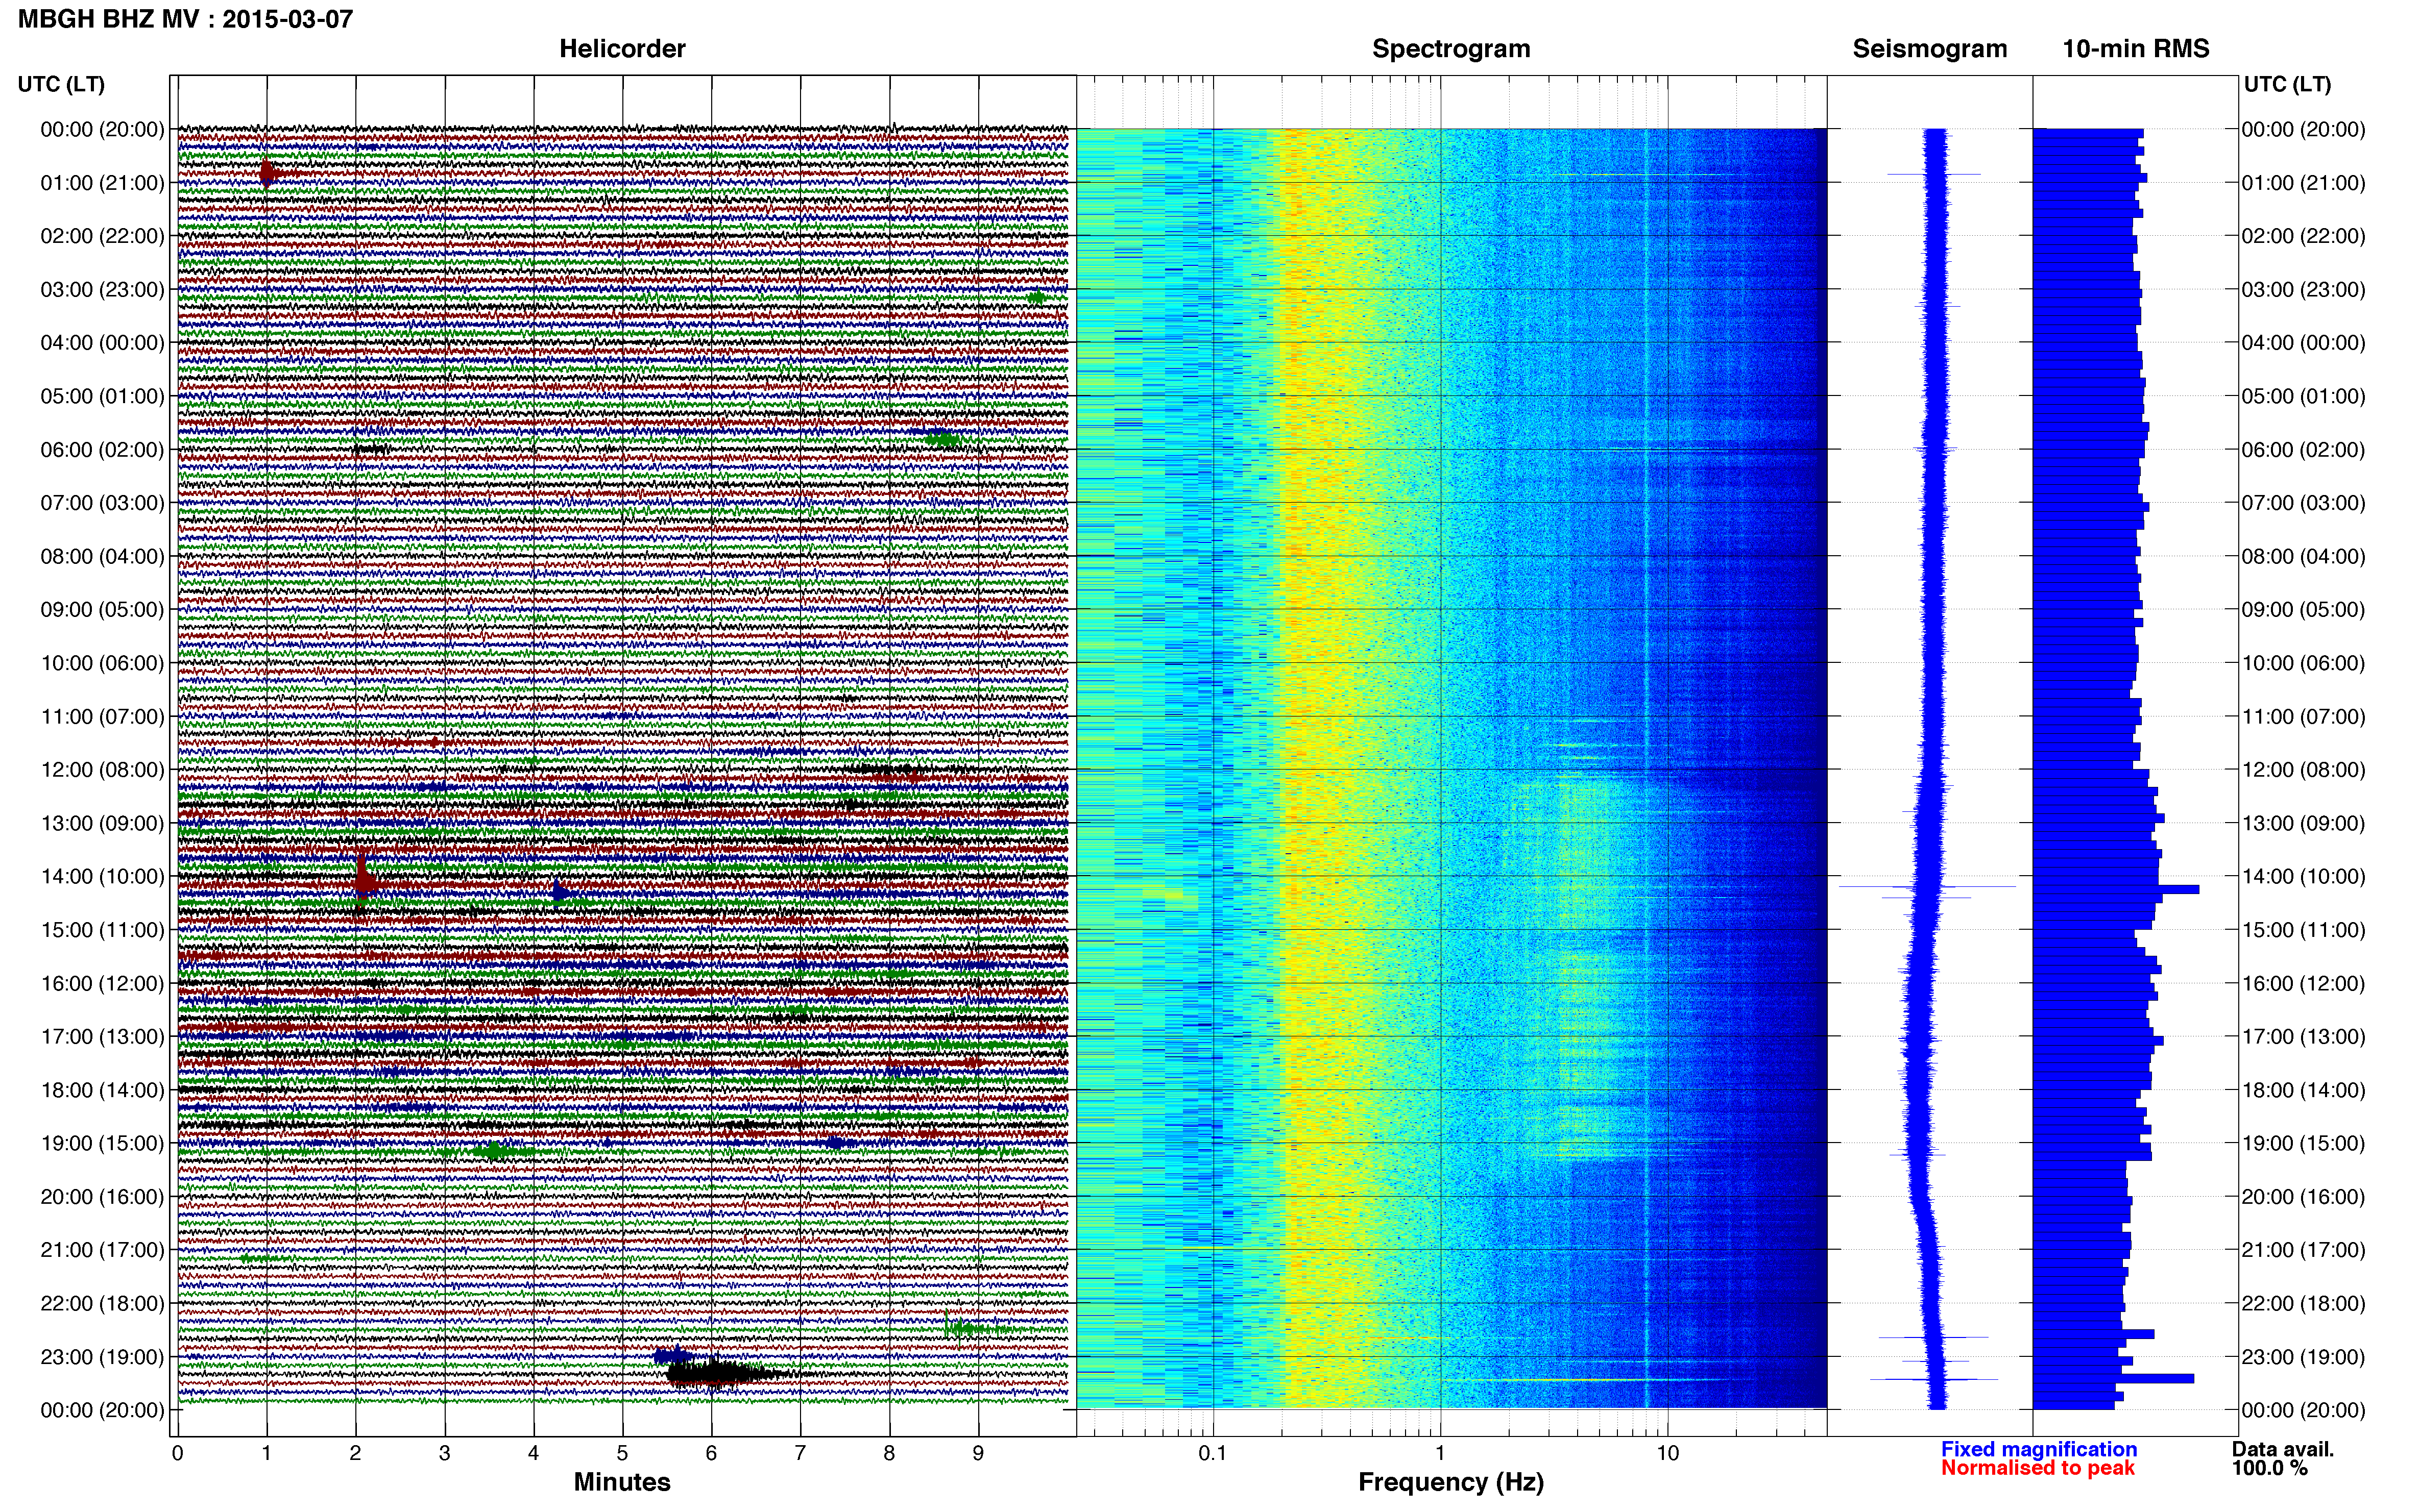
Task: Click the long RMS bar between 23:00 and 00:00
Action: coord(2113,1379)
